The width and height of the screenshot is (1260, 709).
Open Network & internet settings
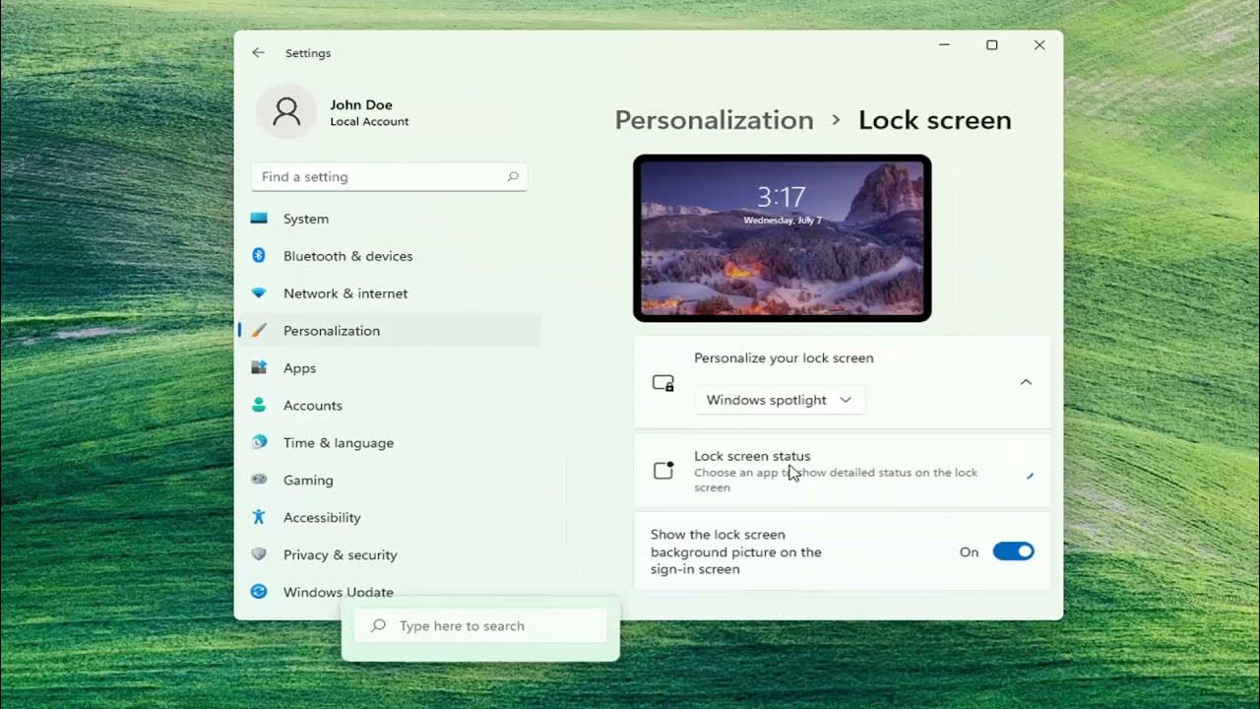[x=390, y=293]
